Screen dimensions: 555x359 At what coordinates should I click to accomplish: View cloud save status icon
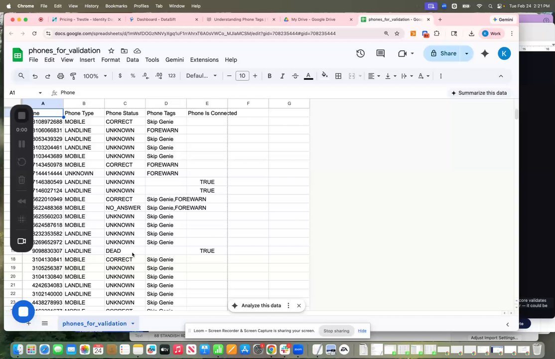tap(138, 51)
